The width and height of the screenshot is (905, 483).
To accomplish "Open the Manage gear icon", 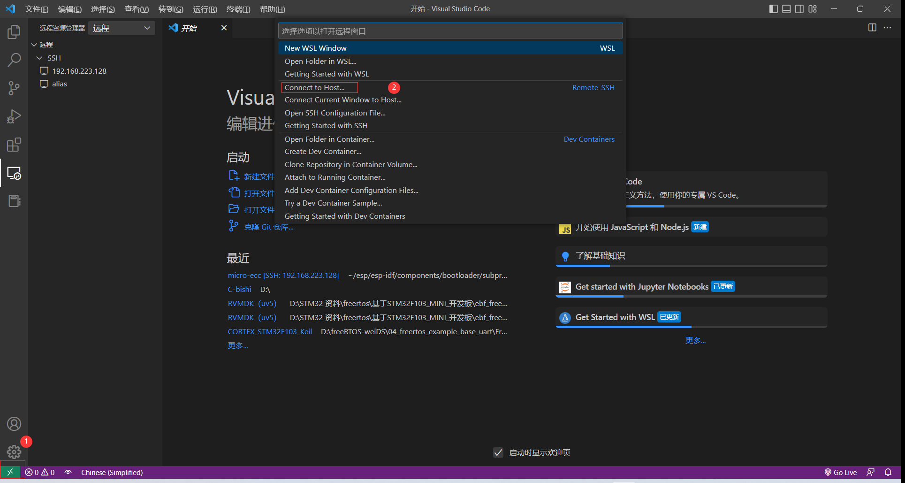I will point(14,452).
